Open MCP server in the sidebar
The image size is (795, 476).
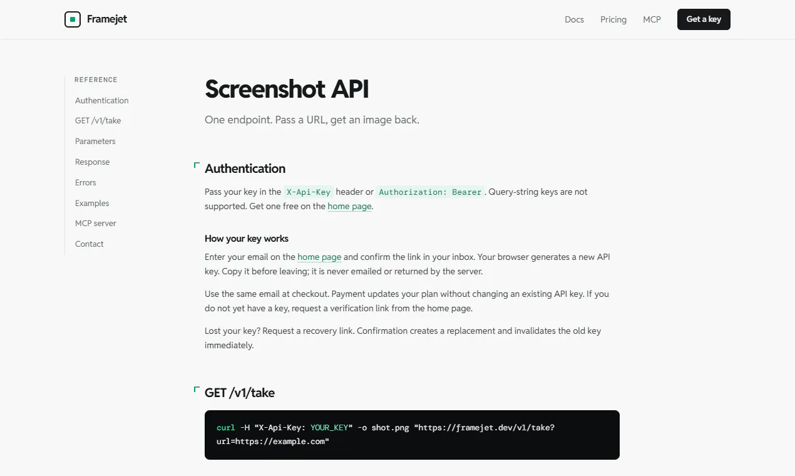[x=96, y=223]
